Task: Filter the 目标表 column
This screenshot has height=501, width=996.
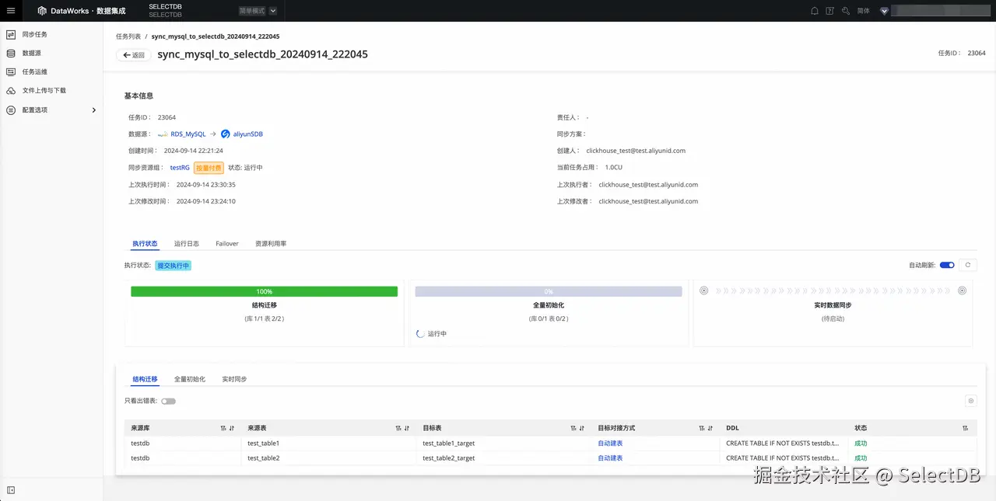Action: pyautogui.click(x=573, y=428)
